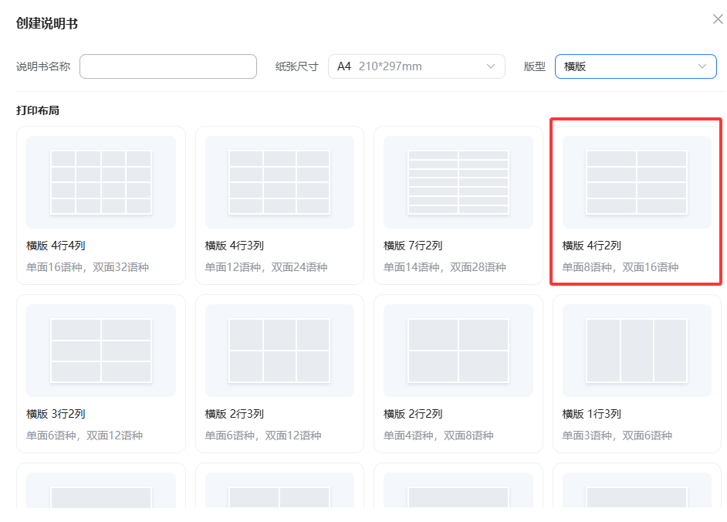Open the 版型 dropdown showing 横版
The width and height of the screenshot is (727, 522).
(x=635, y=66)
